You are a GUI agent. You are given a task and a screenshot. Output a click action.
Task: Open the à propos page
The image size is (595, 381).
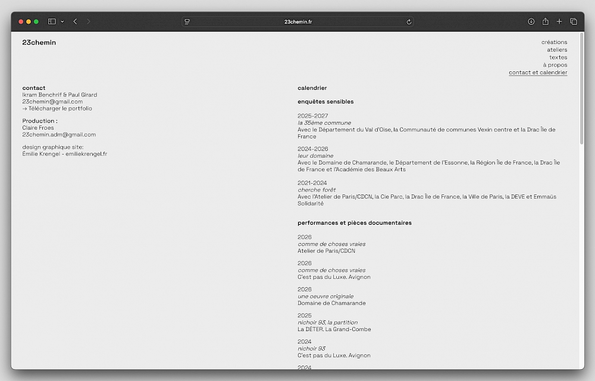(x=555, y=65)
